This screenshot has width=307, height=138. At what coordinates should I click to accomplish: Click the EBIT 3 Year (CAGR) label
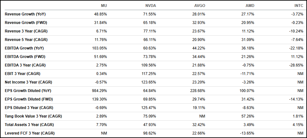tap(22, 74)
